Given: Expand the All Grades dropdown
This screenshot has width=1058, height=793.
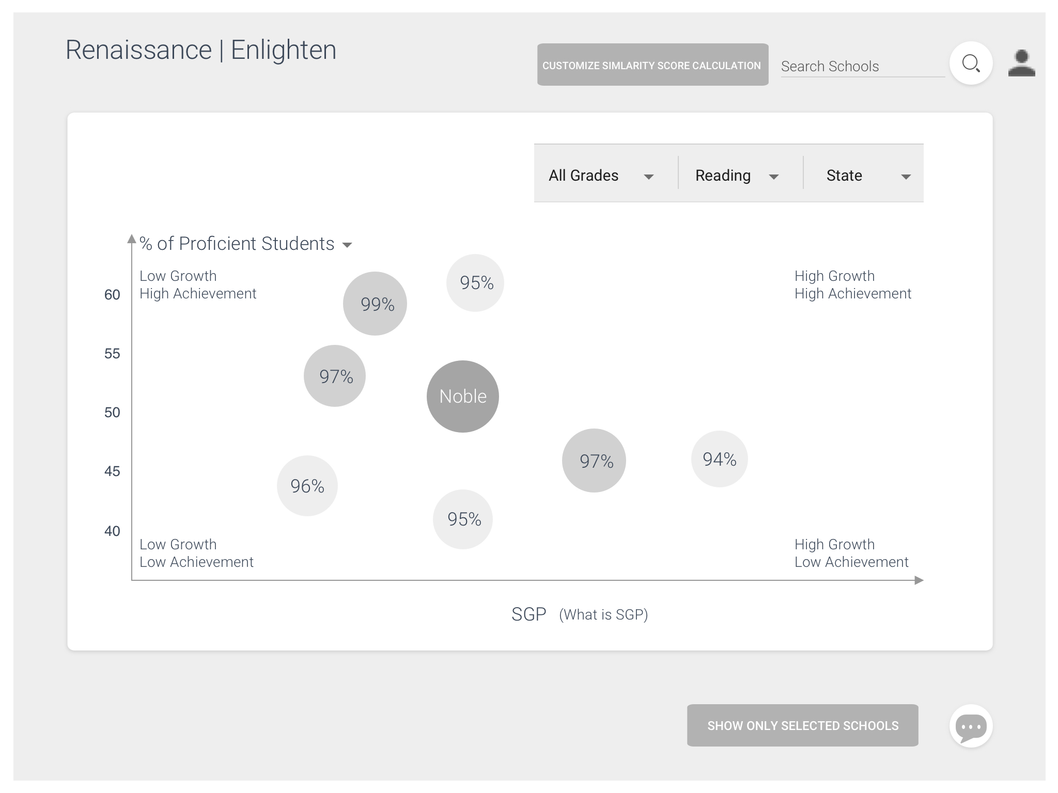Looking at the screenshot, I should 601,176.
